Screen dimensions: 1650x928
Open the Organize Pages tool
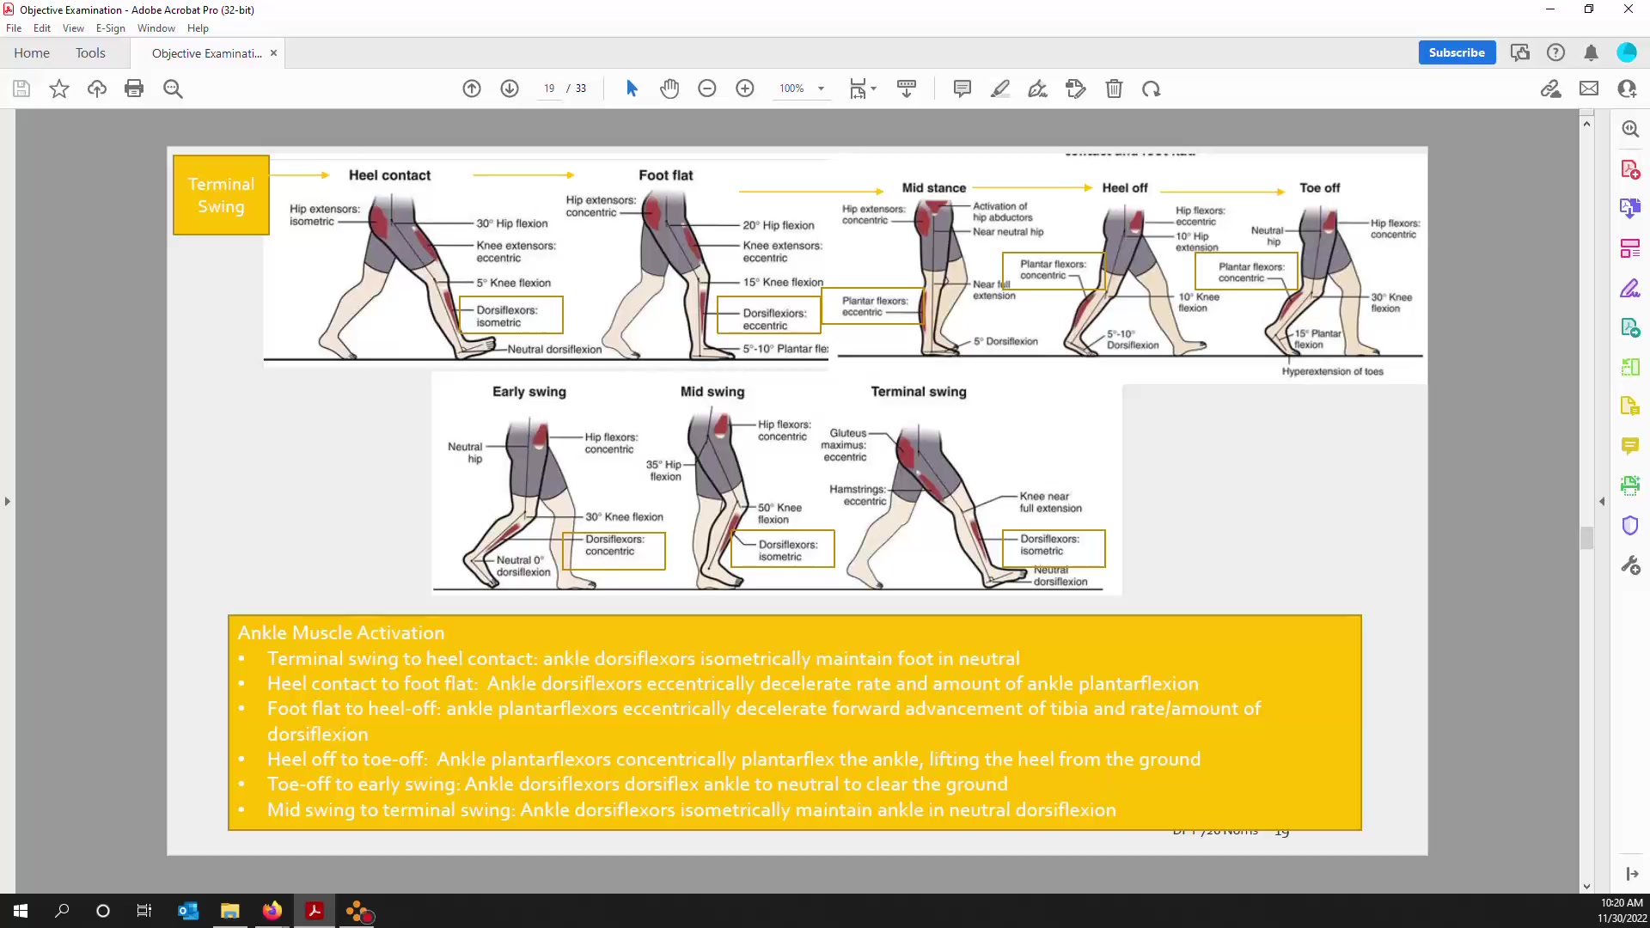[x=1630, y=247]
